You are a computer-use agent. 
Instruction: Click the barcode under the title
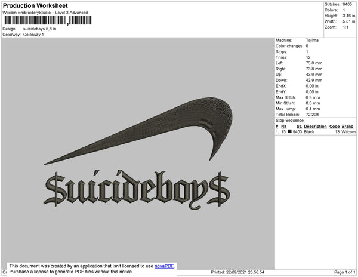[x=48, y=20]
